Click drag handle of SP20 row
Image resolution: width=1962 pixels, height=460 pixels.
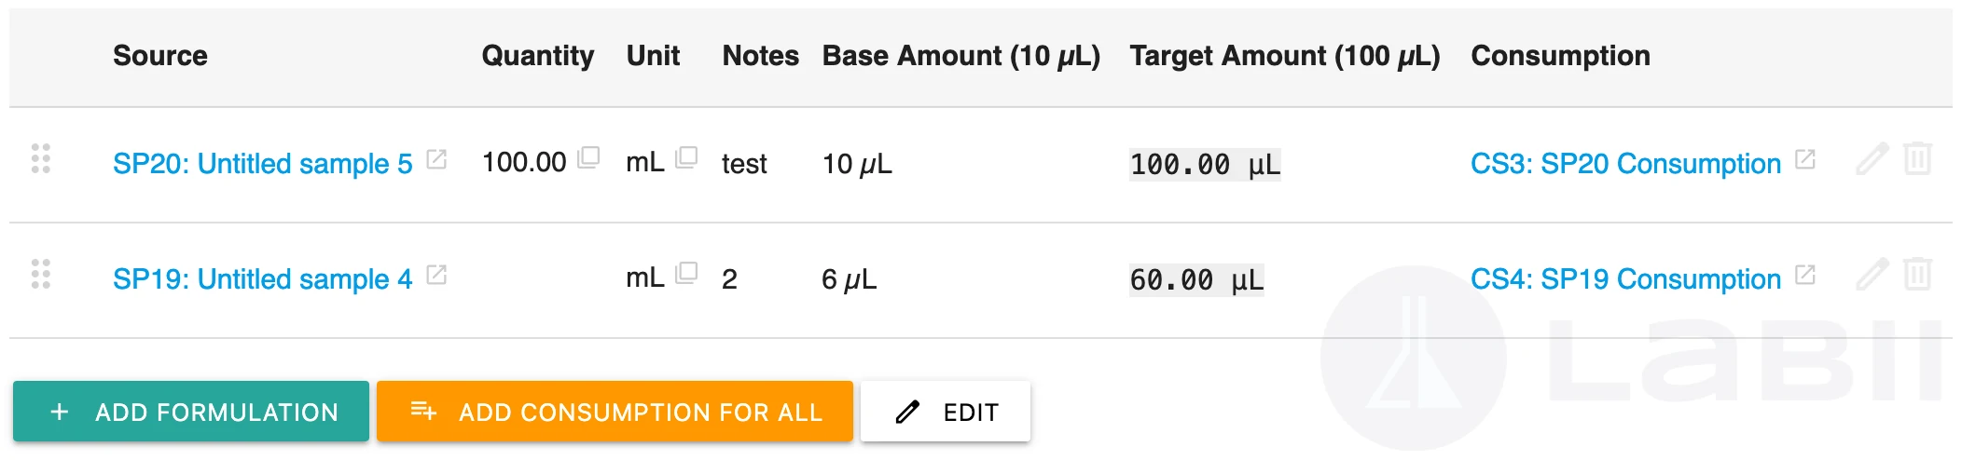pyautogui.click(x=40, y=159)
